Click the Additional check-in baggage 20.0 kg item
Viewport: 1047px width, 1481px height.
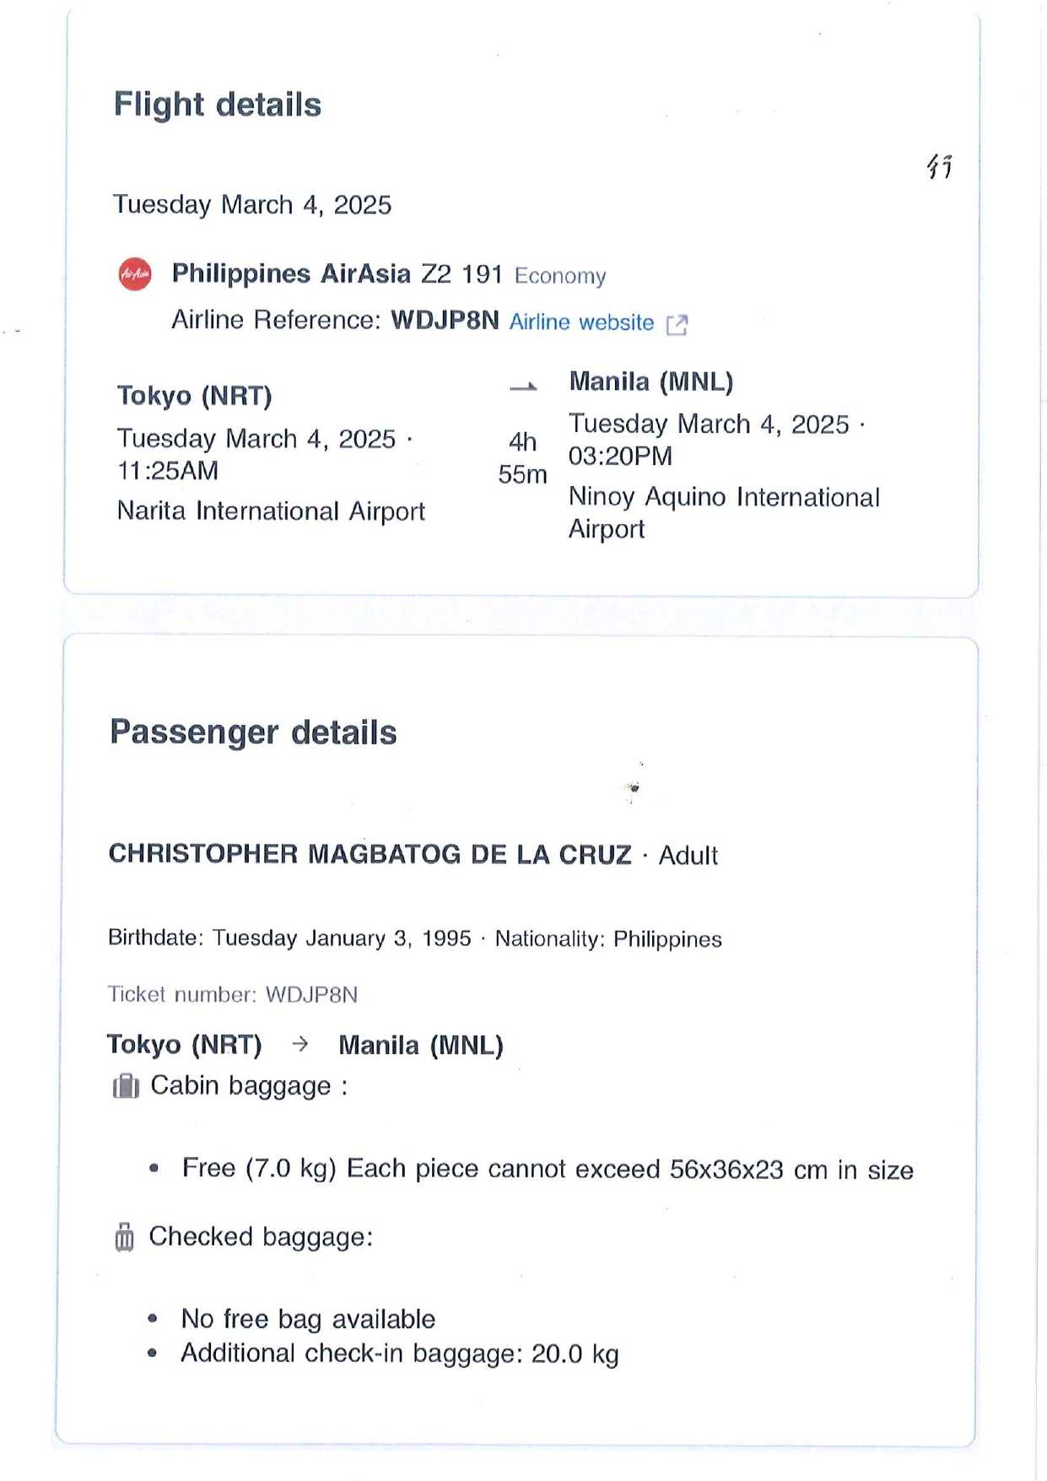coord(400,1354)
